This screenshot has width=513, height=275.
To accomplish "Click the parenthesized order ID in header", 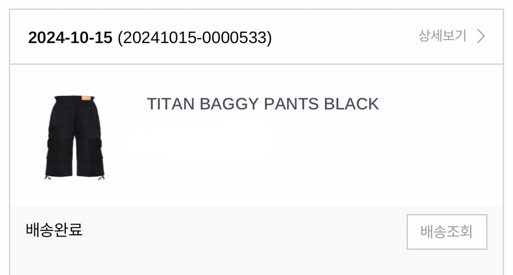I will 195,38.
